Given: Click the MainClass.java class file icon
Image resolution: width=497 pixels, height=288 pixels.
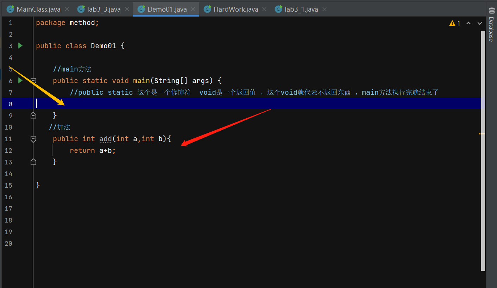Looking at the screenshot, I should (x=11, y=9).
